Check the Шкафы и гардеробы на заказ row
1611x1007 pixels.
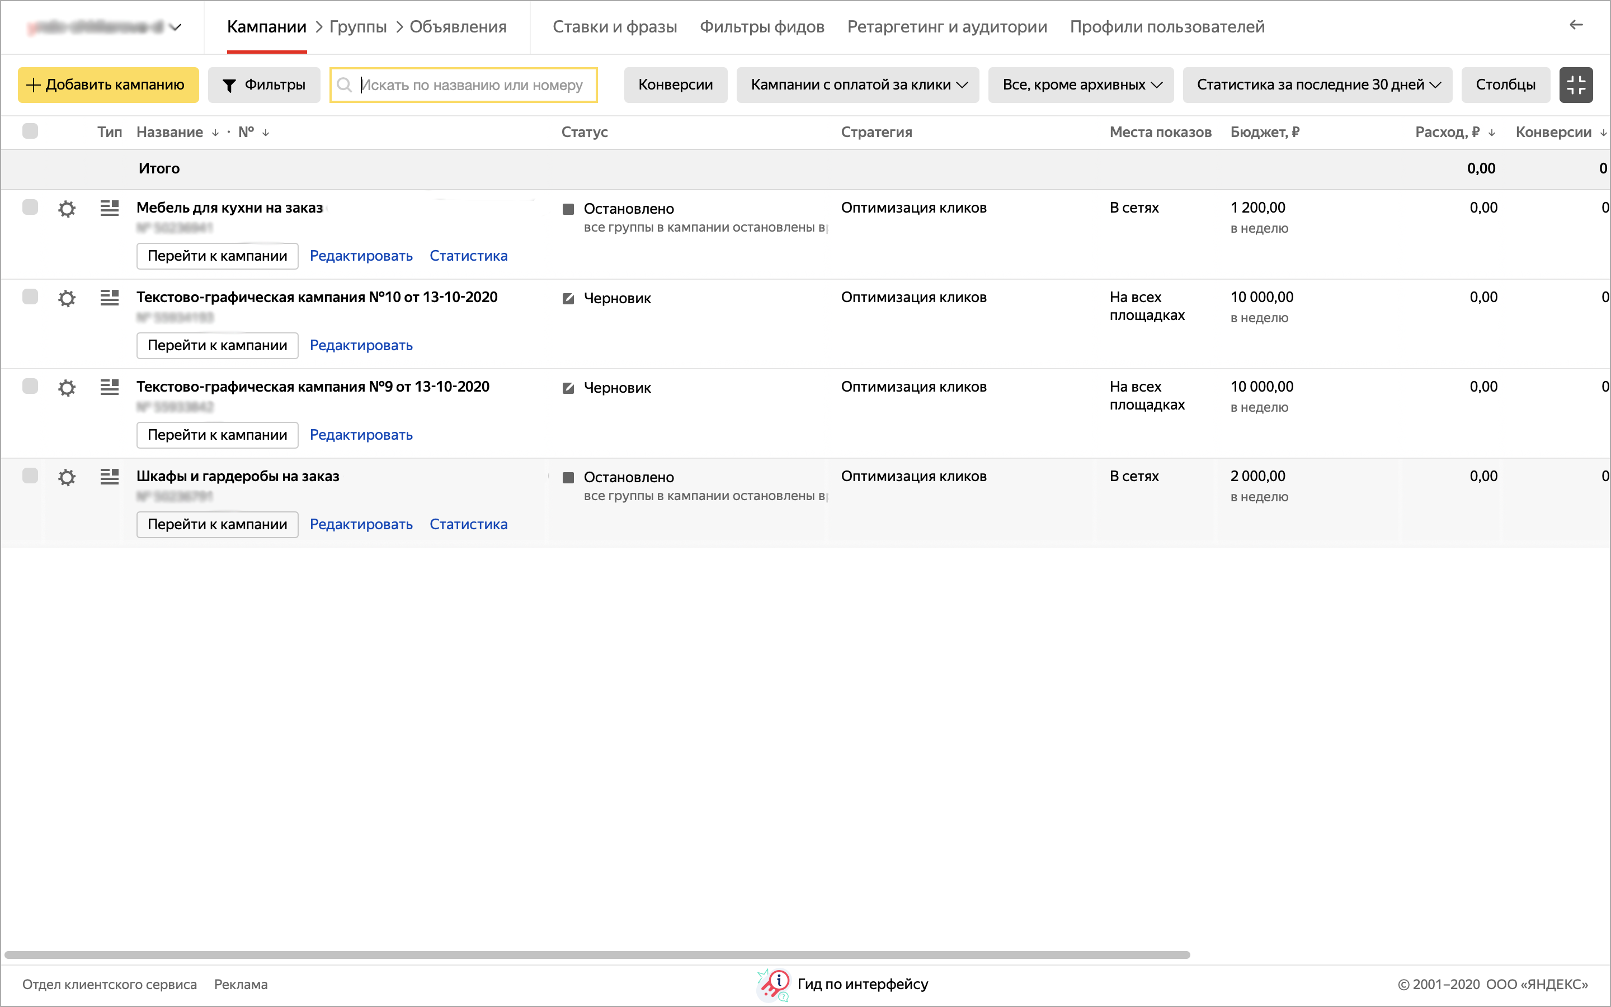click(x=30, y=476)
